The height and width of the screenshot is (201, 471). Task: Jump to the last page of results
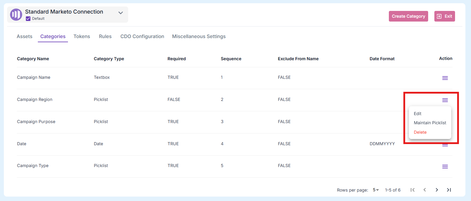(x=449, y=190)
